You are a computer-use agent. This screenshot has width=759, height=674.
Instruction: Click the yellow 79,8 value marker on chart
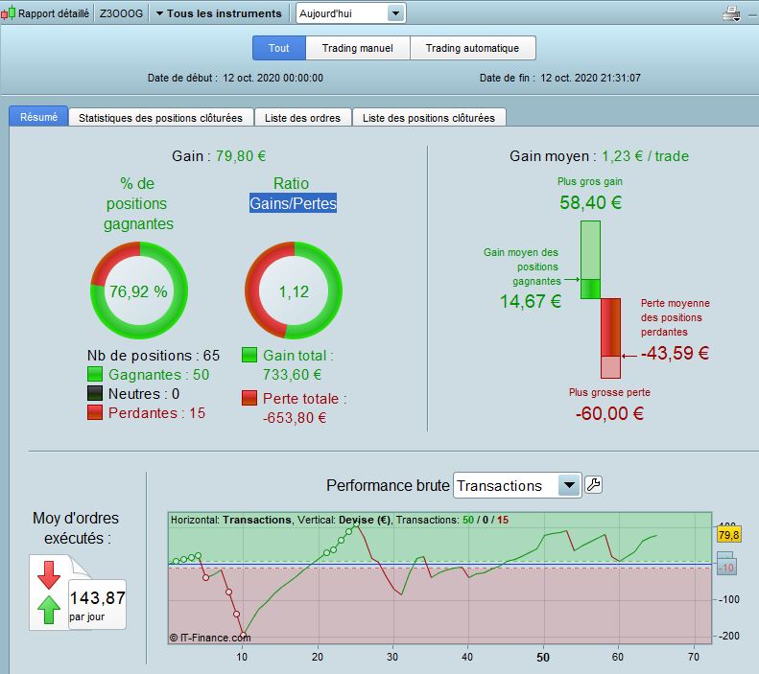click(729, 535)
